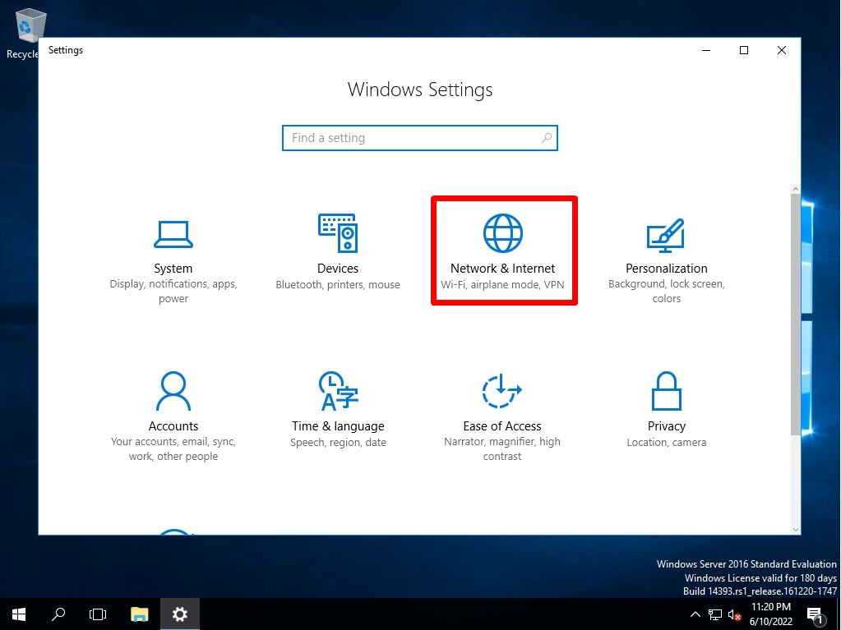Click the search magnifier in Find a setting
The image size is (841, 630).
[546, 138]
